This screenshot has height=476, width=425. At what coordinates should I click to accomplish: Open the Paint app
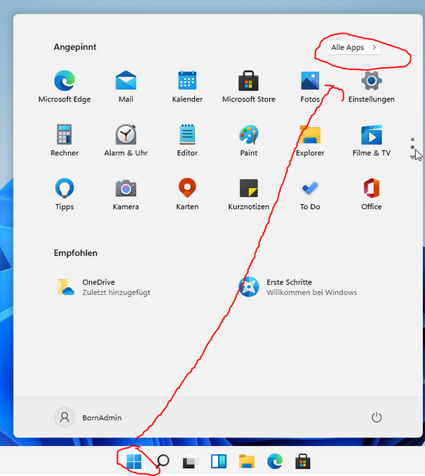(x=248, y=140)
